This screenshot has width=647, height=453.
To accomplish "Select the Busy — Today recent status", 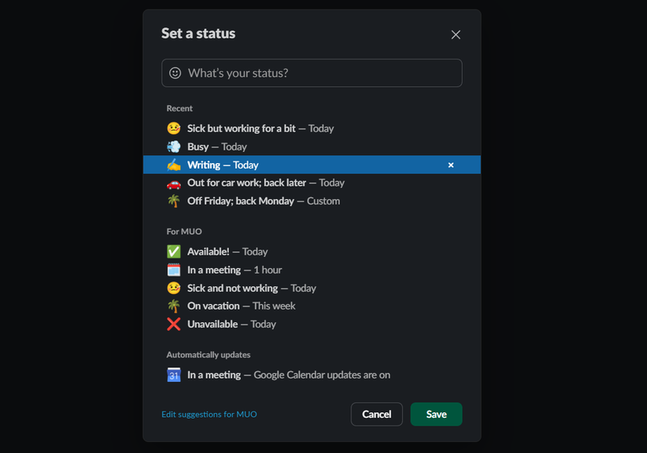I will click(227, 146).
